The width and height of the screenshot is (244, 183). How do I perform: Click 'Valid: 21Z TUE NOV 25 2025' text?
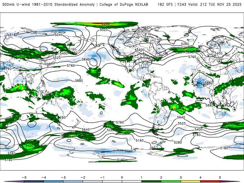[215, 5]
